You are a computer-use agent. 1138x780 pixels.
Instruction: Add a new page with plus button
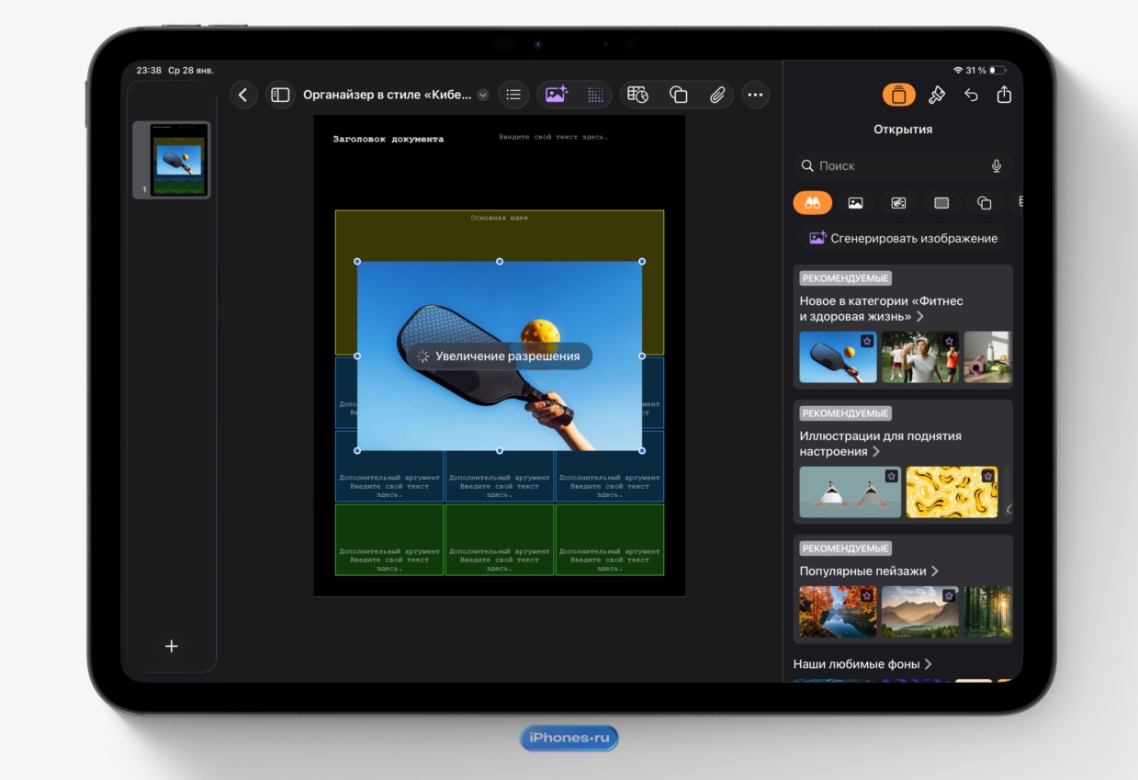click(x=171, y=647)
